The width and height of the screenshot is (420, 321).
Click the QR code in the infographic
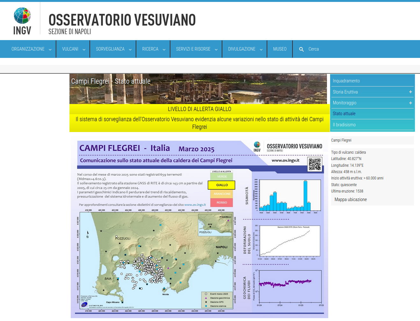pyautogui.click(x=315, y=164)
